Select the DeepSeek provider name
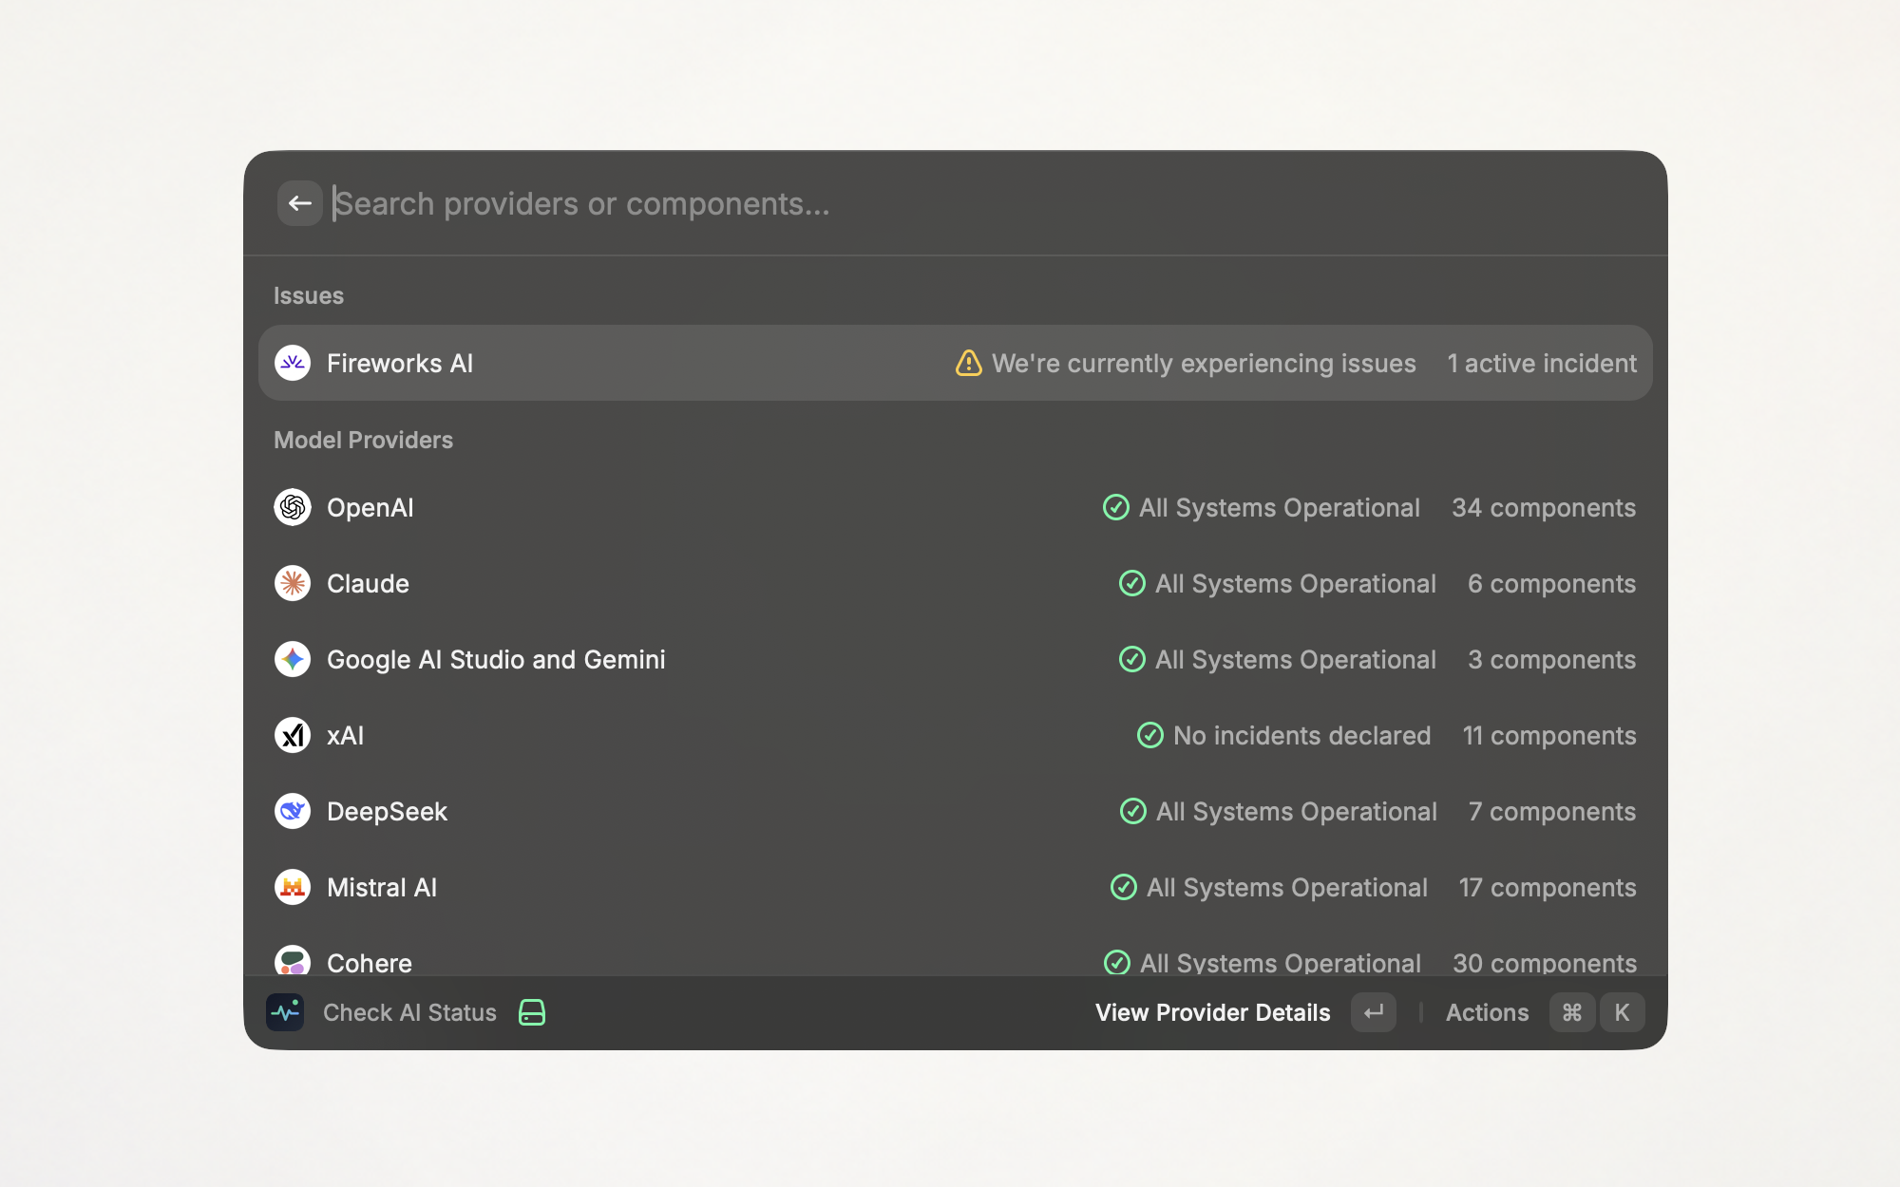Viewport: 1900px width, 1187px height. click(387, 812)
